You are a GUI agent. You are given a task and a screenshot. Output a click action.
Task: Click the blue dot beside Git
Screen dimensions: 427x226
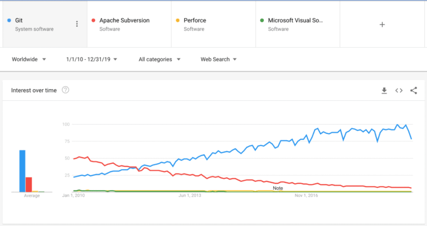click(10, 20)
